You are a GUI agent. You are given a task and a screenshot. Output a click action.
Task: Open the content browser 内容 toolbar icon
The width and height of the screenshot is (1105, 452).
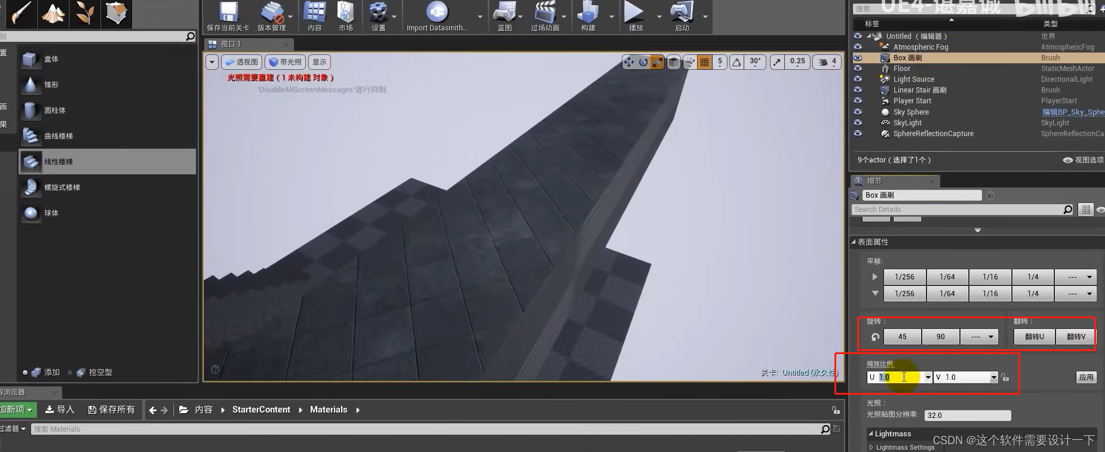point(315,16)
